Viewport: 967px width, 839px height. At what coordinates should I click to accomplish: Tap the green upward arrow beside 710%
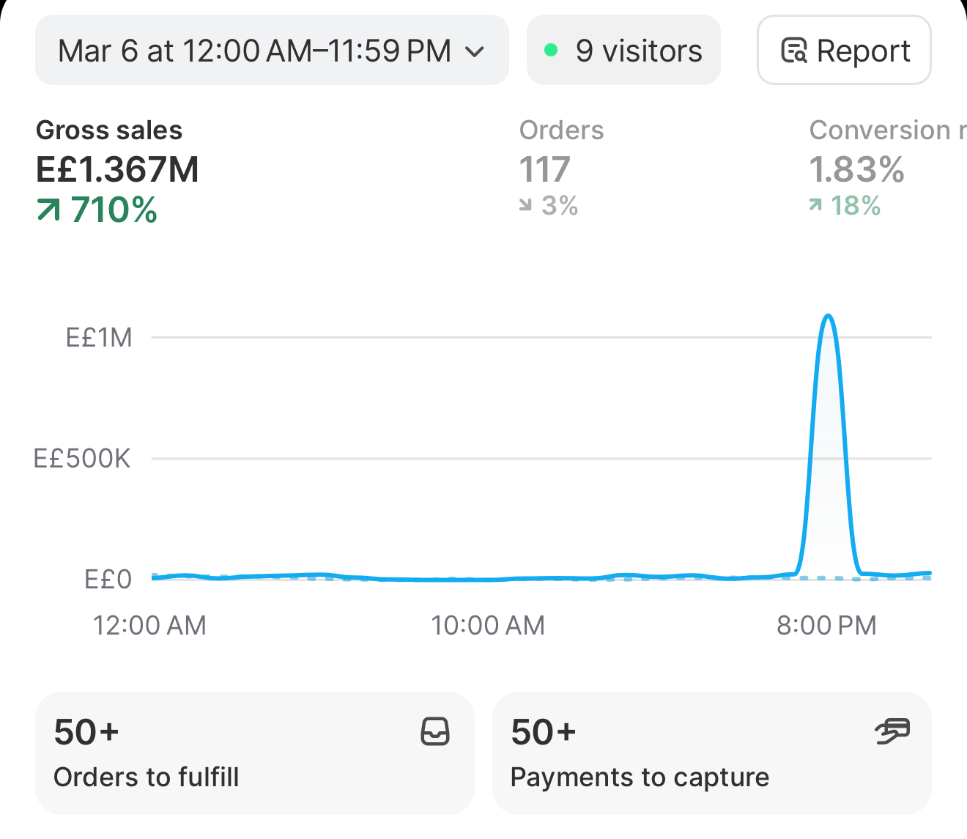point(48,210)
